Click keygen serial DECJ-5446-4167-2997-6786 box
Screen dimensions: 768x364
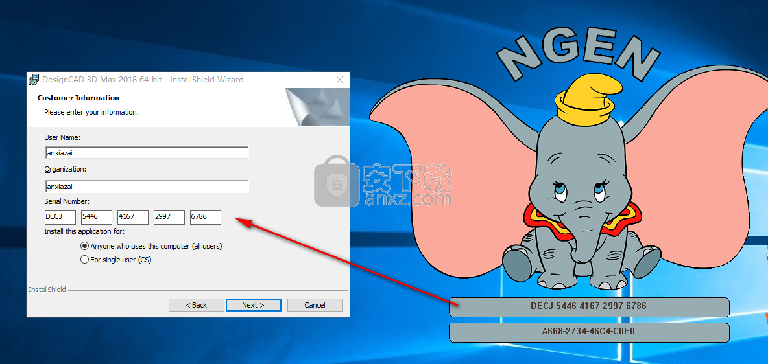pyautogui.click(x=589, y=307)
